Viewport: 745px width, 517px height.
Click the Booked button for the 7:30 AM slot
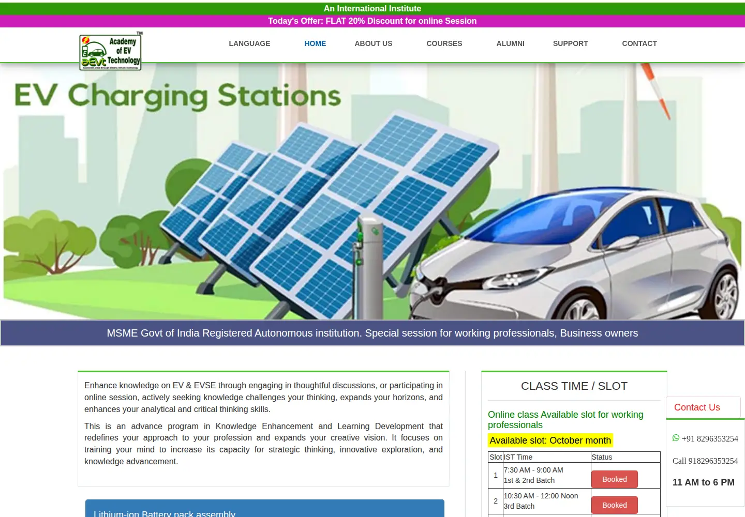(x=615, y=479)
